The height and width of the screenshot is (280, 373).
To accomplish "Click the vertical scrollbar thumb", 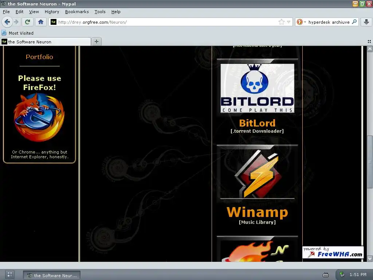I will point(370,162).
